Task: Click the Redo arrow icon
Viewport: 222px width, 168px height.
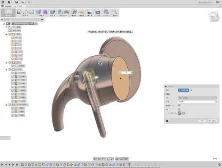Action: pyautogui.click(x=29, y=2)
